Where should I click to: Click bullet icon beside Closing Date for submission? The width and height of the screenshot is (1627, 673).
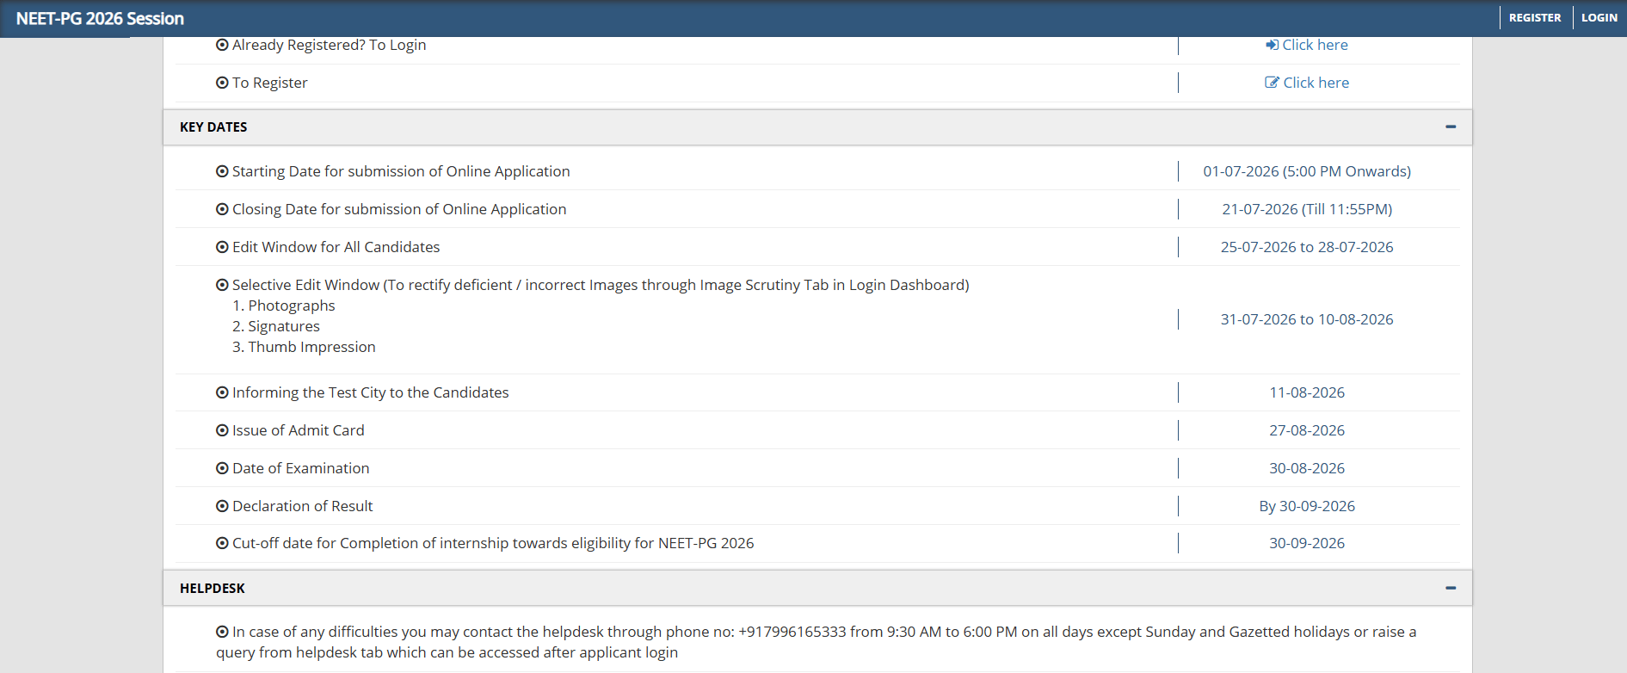coord(222,209)
